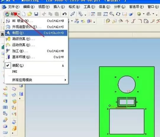Click the PMI menu entry
This screenshot has width=160, height=137.
(x=36, y=72)
